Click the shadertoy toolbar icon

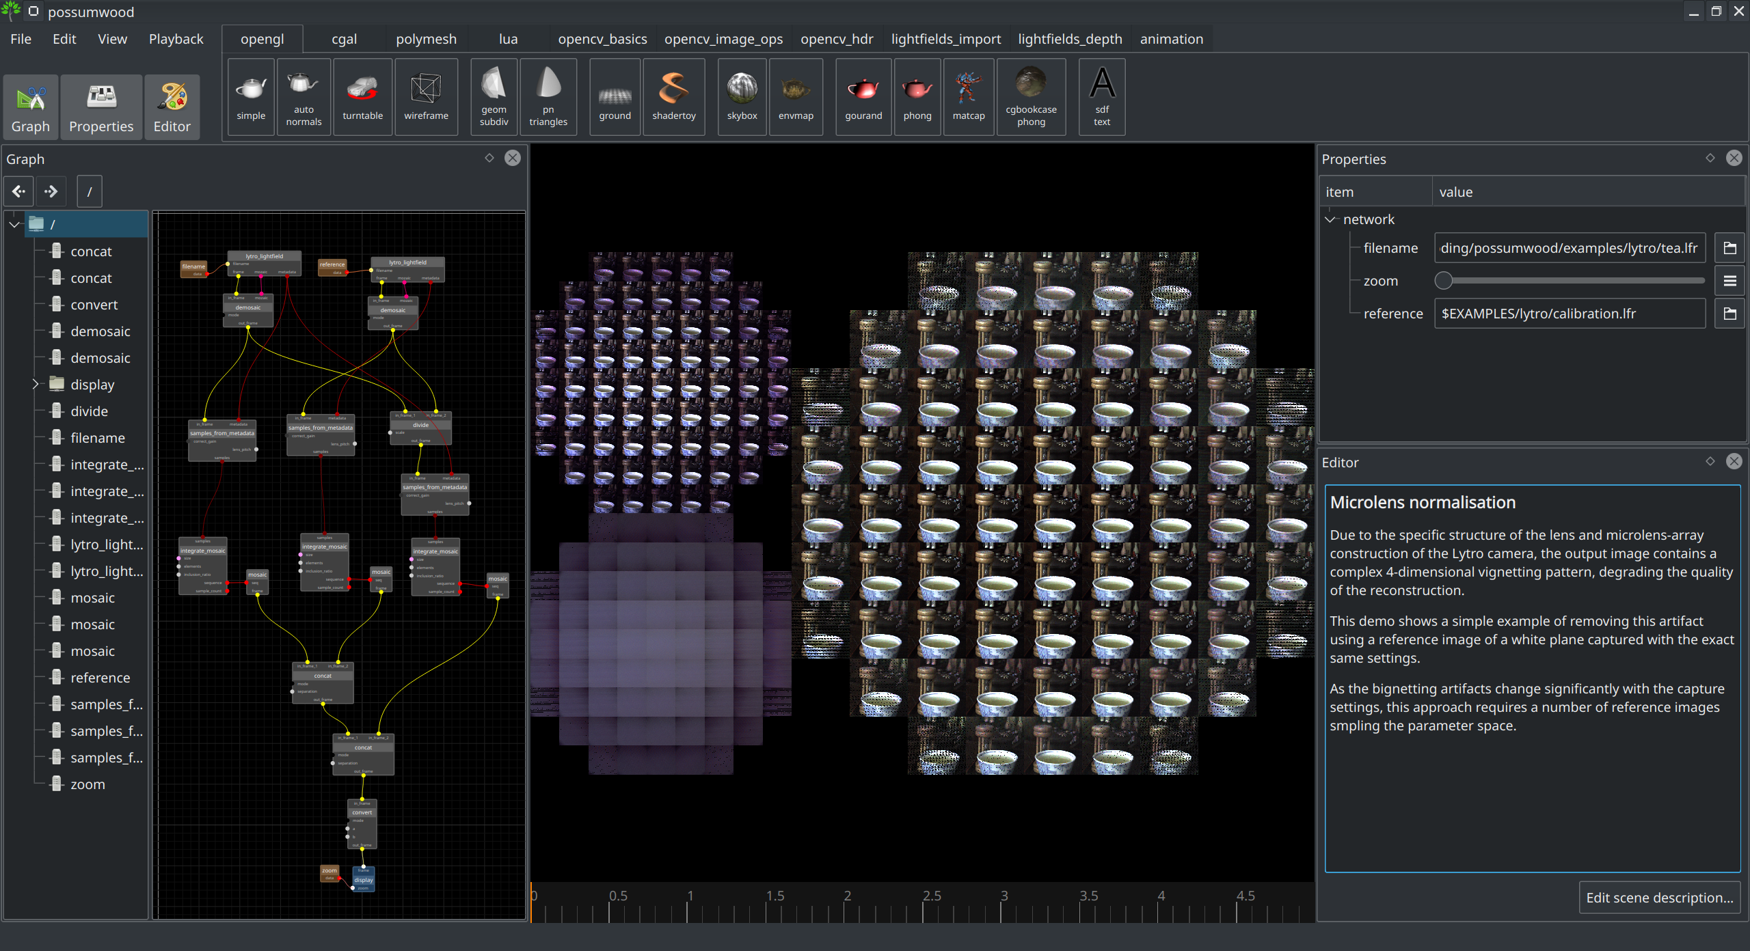(x=673, y=96)
